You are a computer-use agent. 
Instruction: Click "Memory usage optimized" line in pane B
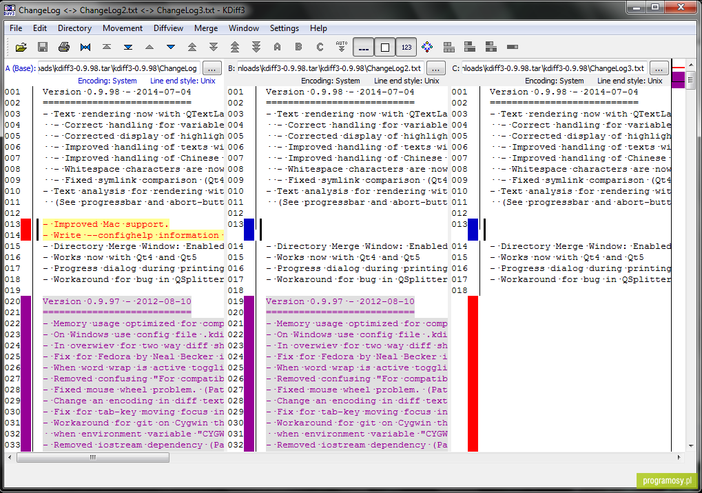point(357,323)
